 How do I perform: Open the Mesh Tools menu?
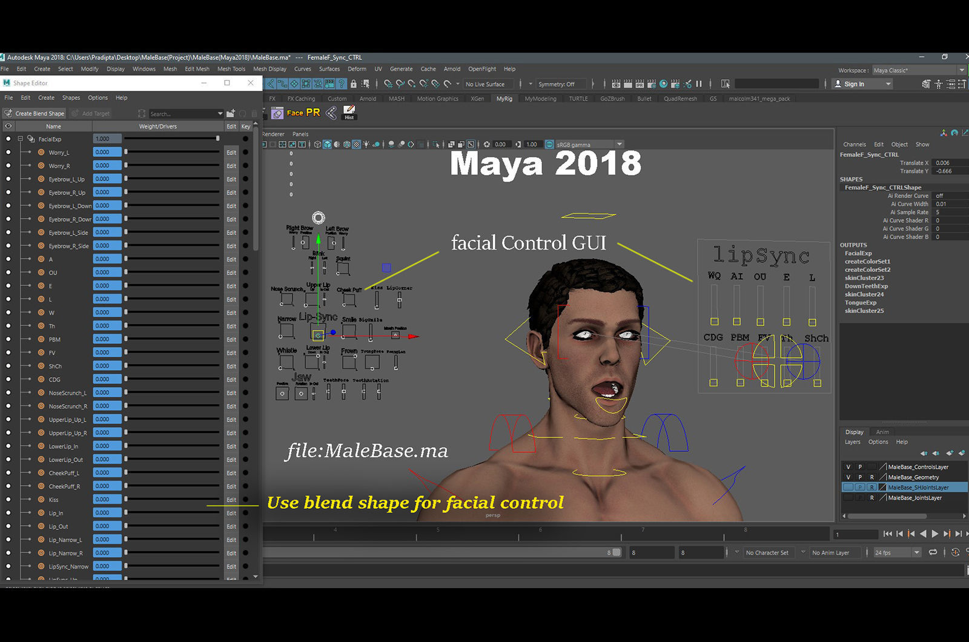(231, 69)
